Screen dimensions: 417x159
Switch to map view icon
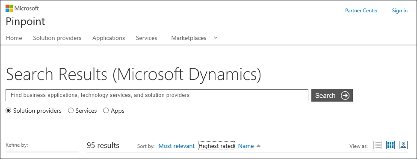pos(403,145)
